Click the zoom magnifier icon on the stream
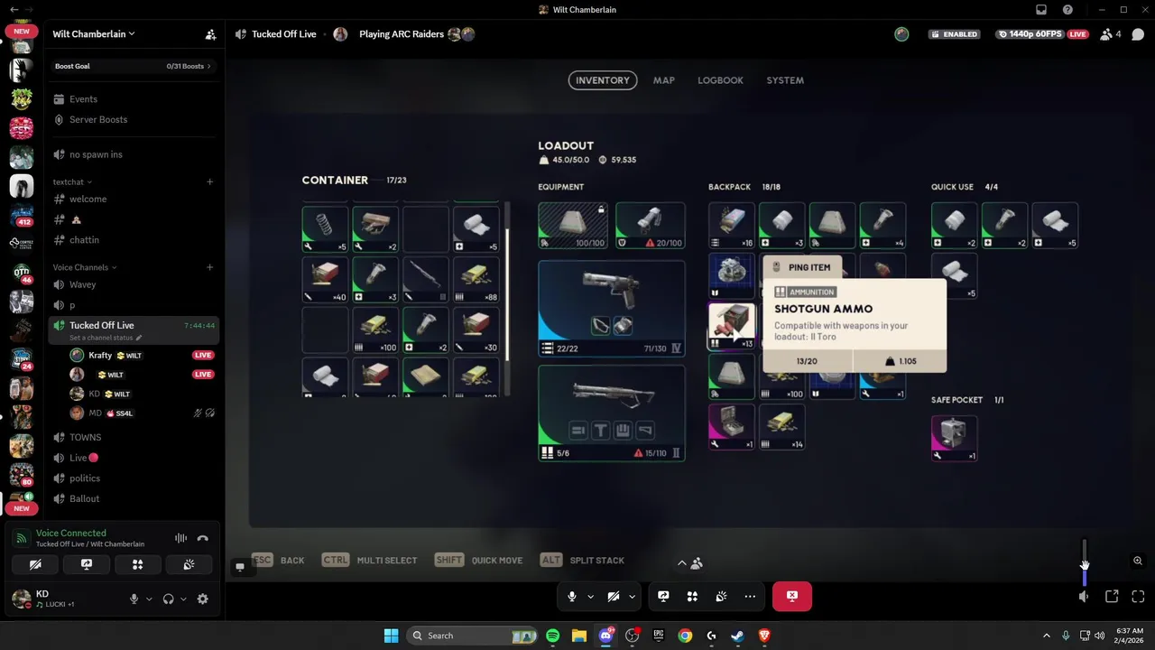1155x650 pixels. tap(1138, 561)
